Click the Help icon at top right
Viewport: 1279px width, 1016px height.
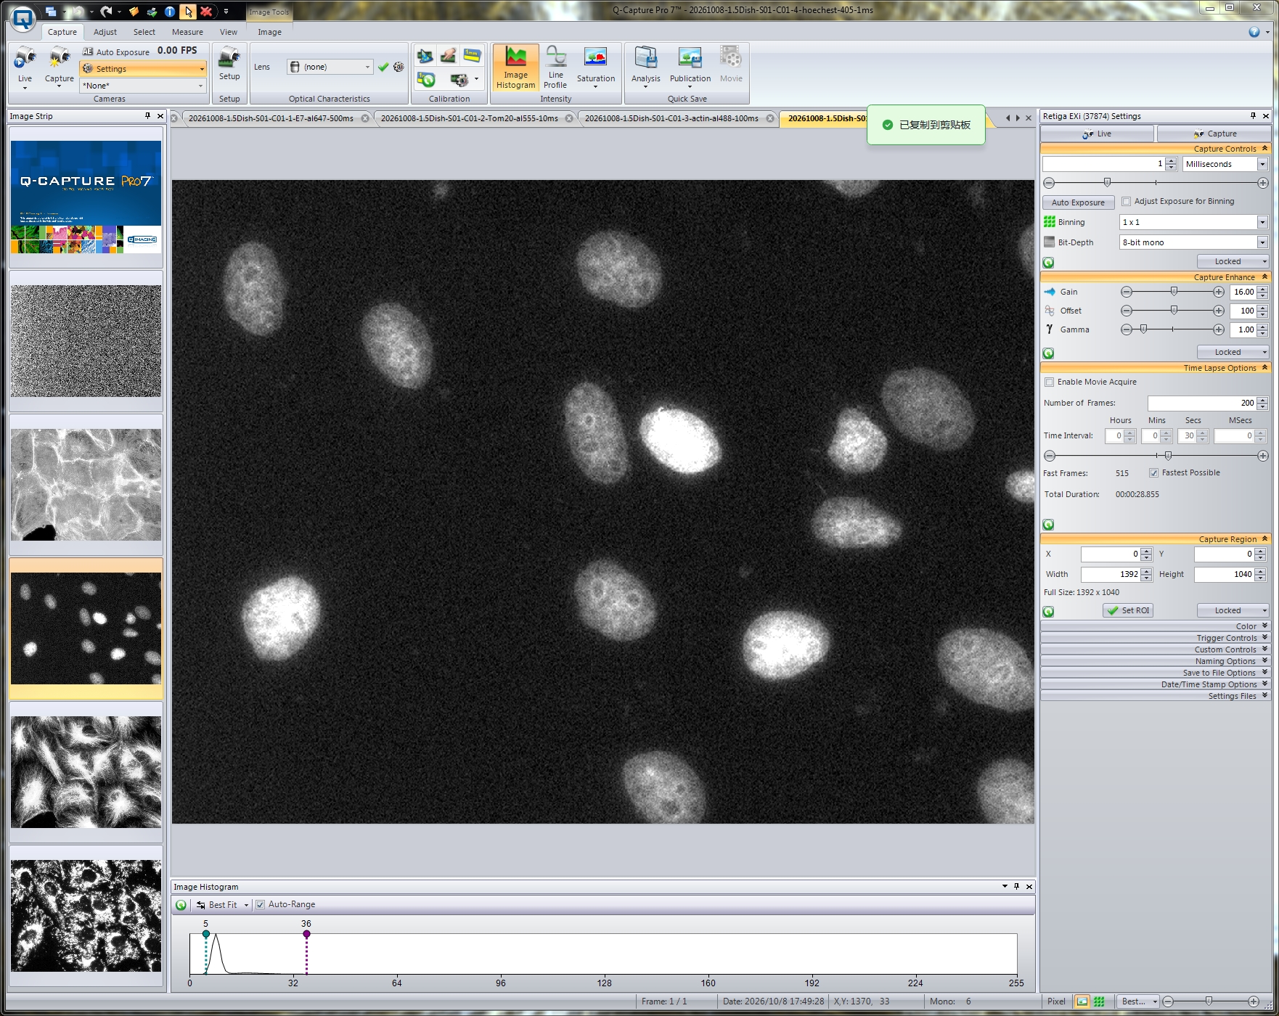click(1254, 32)
